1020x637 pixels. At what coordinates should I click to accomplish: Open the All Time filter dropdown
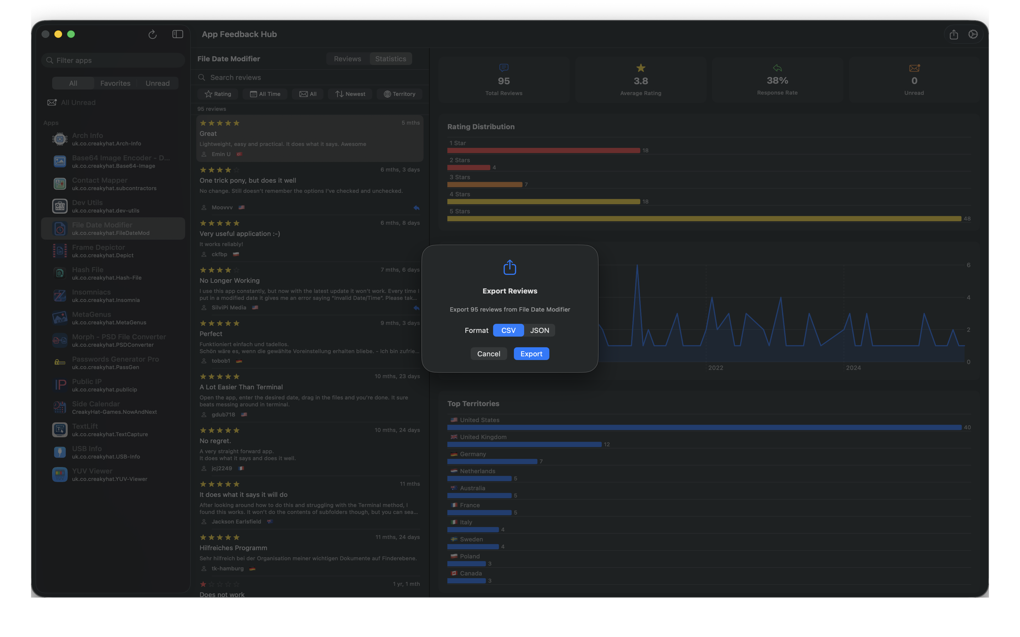[265, 93]
